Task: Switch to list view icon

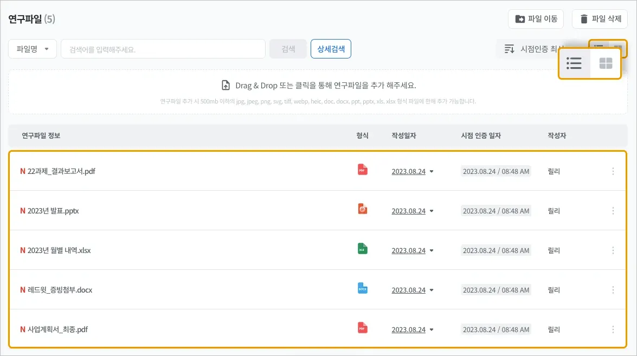Action: [574, 63]
